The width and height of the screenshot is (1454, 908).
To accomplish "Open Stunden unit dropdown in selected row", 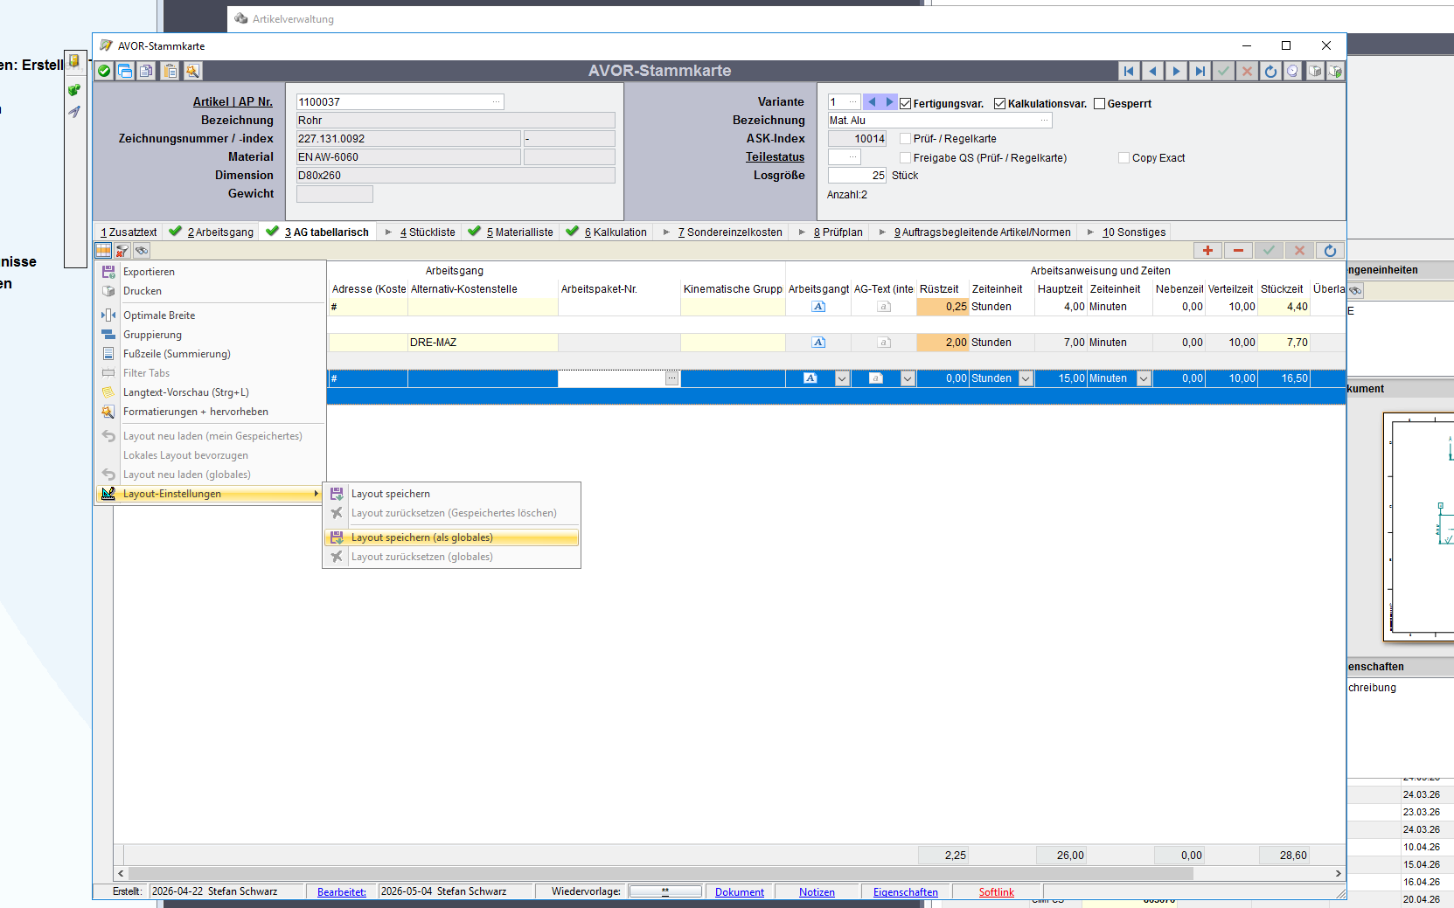I will 1026,378.
